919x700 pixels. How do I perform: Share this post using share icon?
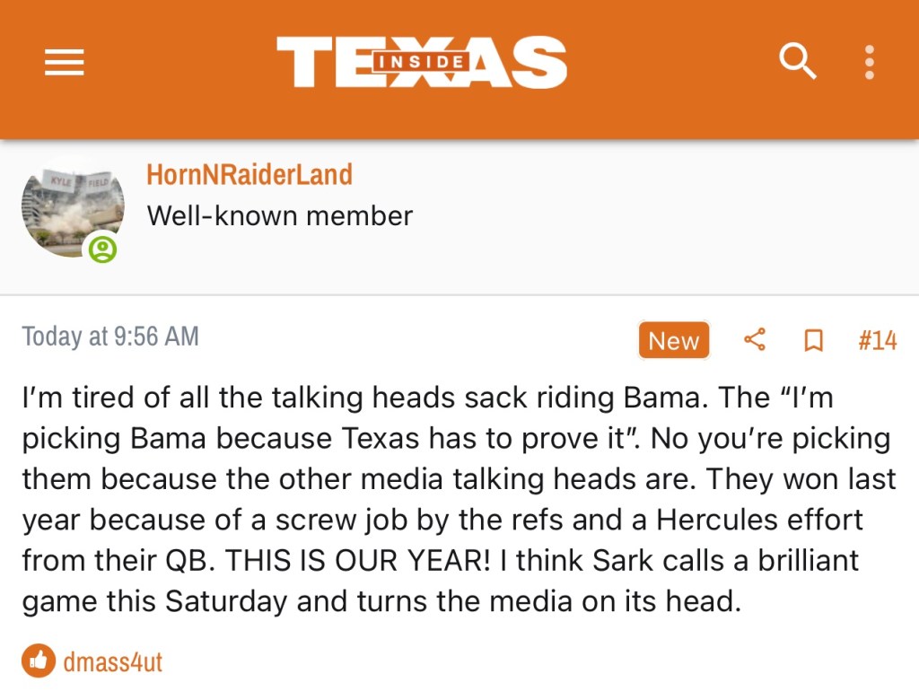[755, 340]
